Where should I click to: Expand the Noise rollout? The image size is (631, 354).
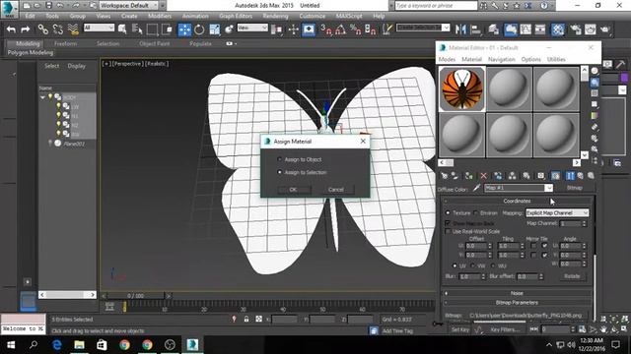517,293
